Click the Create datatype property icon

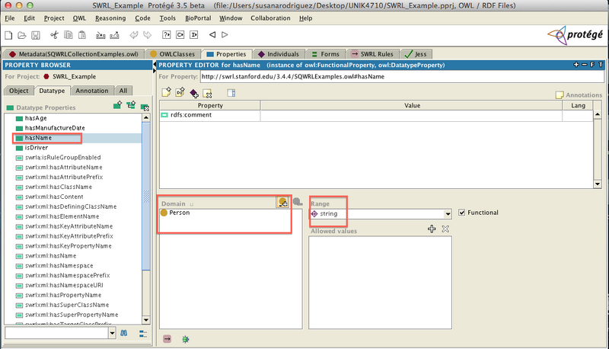(117, 105)
